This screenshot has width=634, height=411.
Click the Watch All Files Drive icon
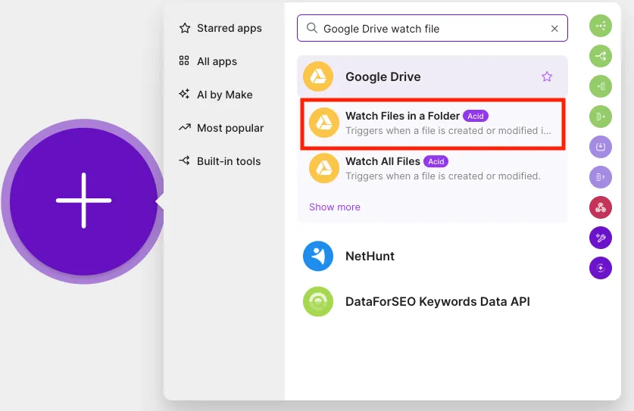pyautogui.click(x=324, y=168)
